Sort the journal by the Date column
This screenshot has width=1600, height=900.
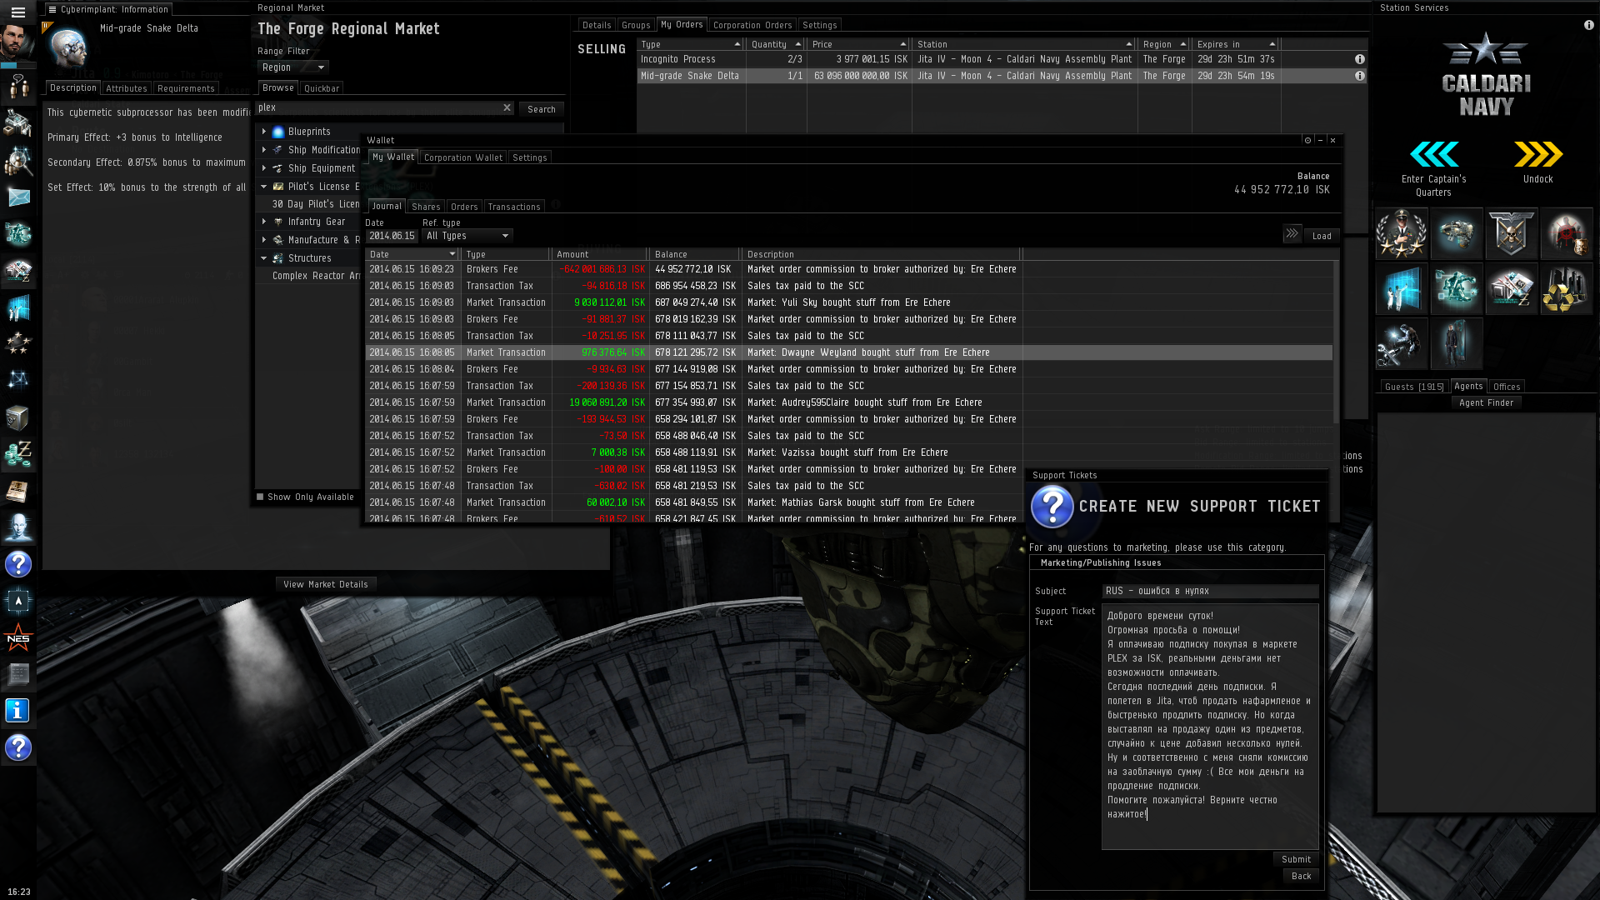click(x=412, y=254)
